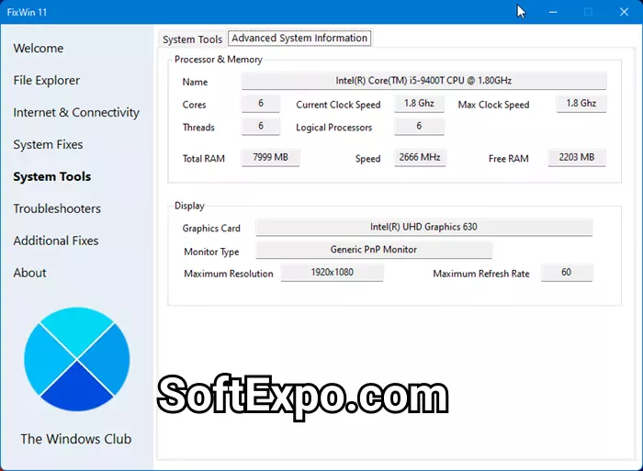The image size is (643, 471).
Task: Click RAM Speed value 2666 MHz
Action: click(x=420, y=157)
